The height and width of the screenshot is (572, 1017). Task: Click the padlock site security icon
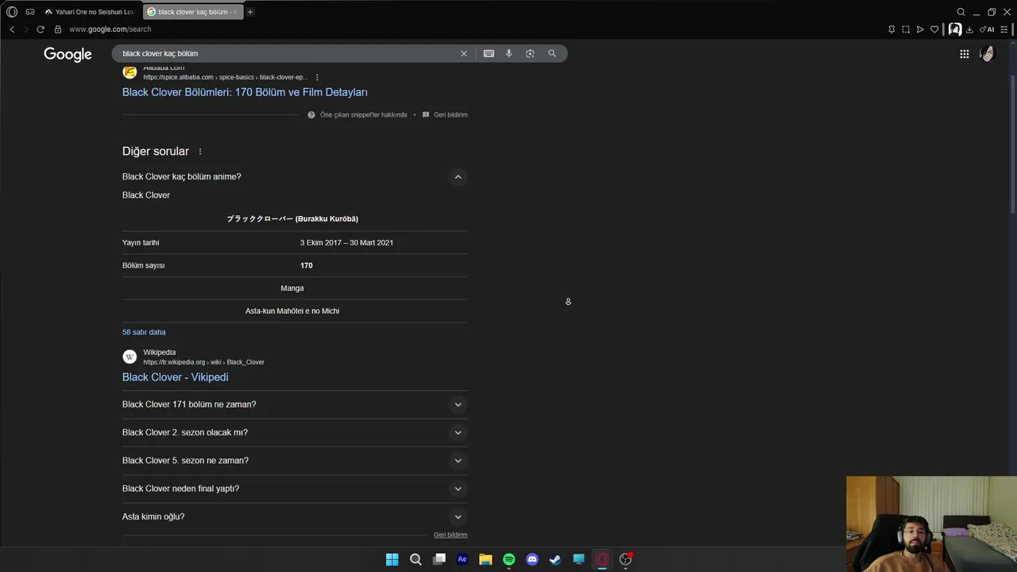tap(58, 29)
